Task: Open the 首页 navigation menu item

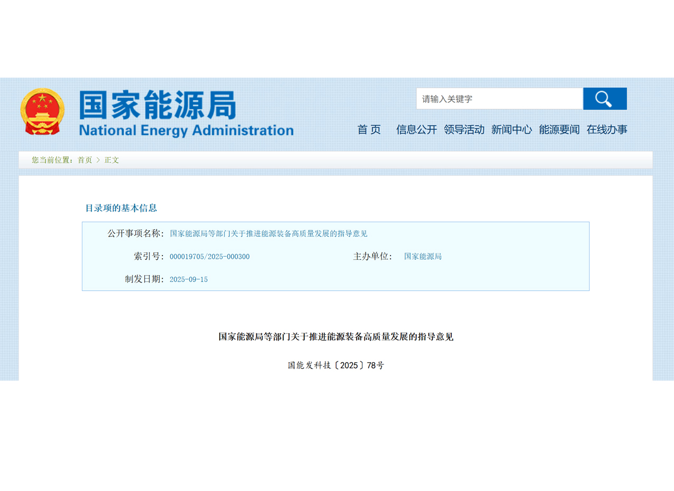Action: (369, 129)
